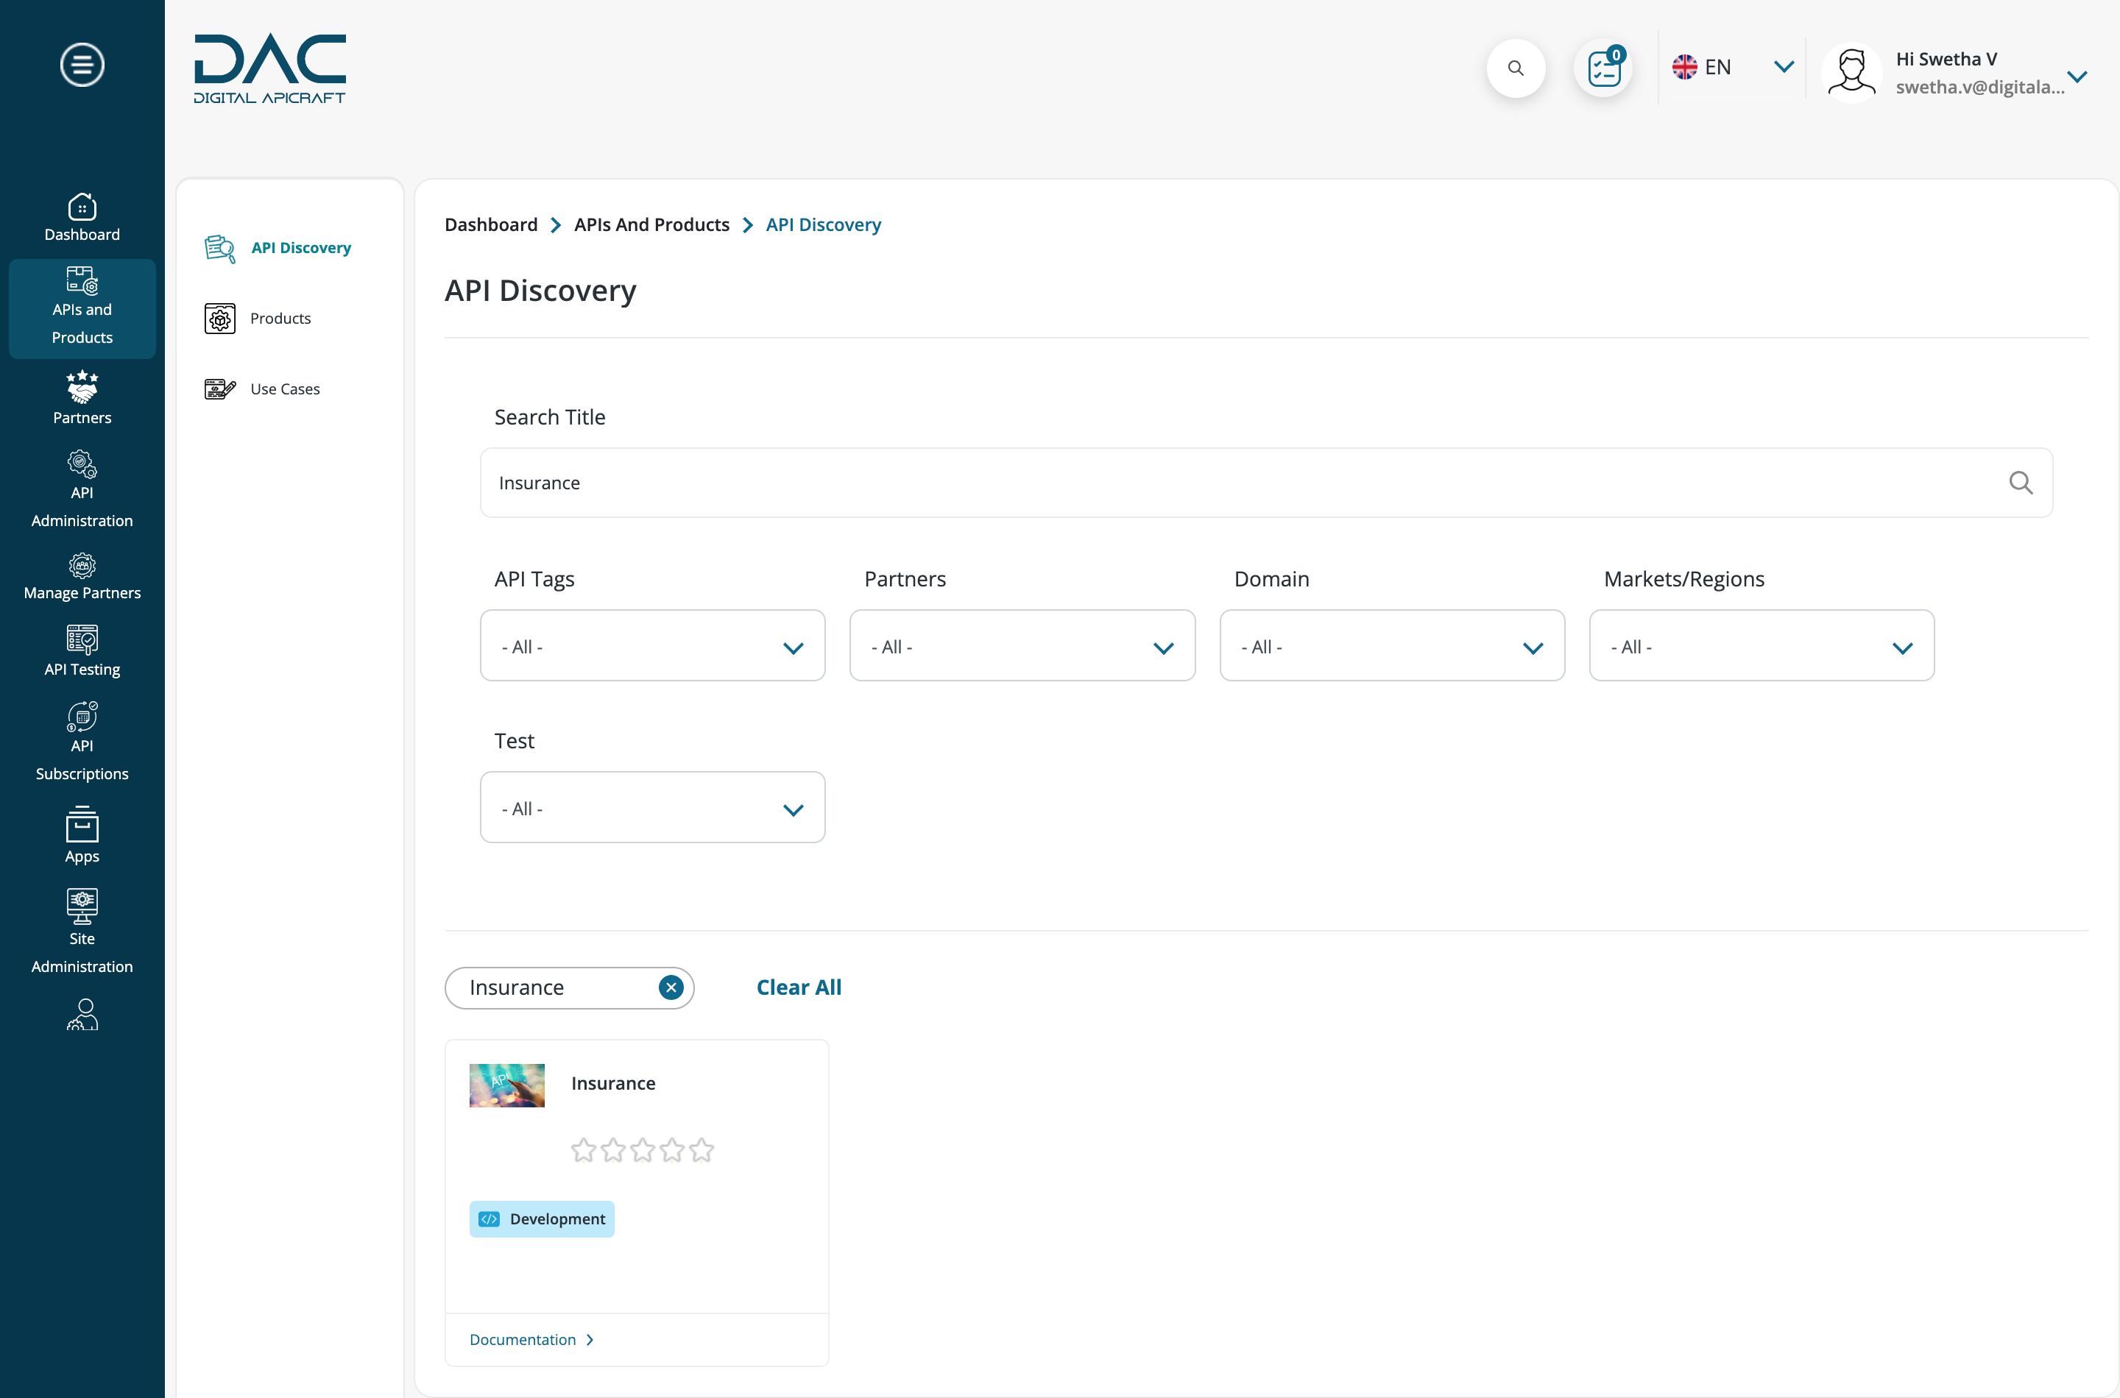The image size is (2120, 1398).
Task: Click API Discovery breadcrumb link
Action: click(823, 224)
